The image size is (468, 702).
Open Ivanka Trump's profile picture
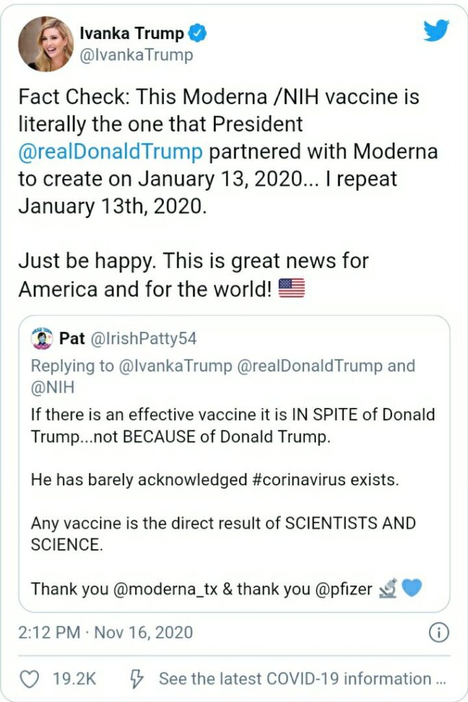(45, 44)
